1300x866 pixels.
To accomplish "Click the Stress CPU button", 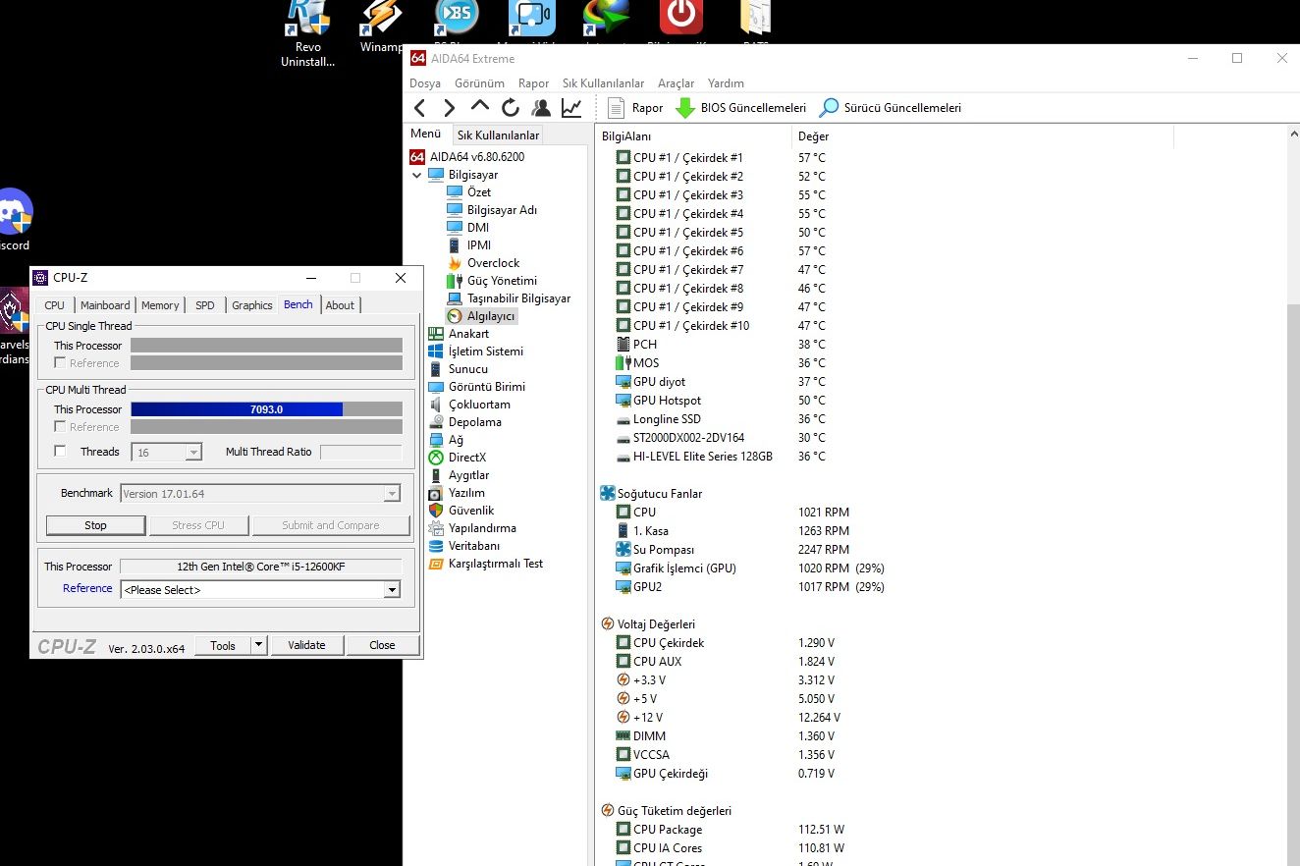I will coord(198,525).
